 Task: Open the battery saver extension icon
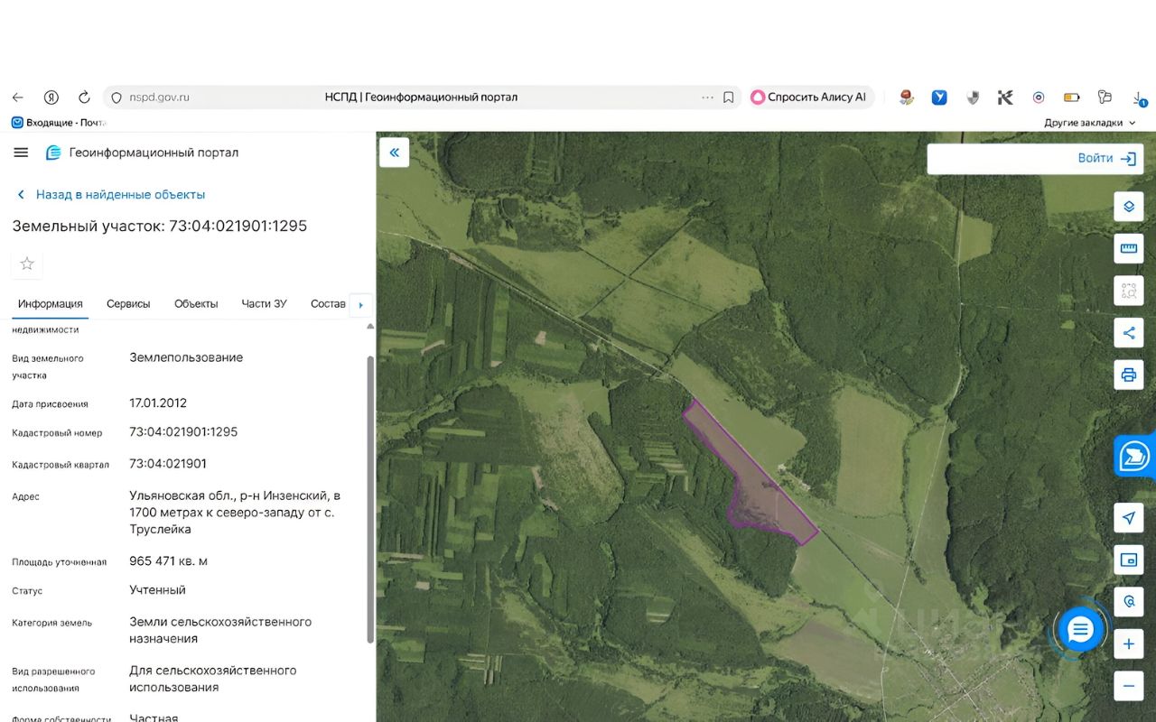pos(1072,97)
